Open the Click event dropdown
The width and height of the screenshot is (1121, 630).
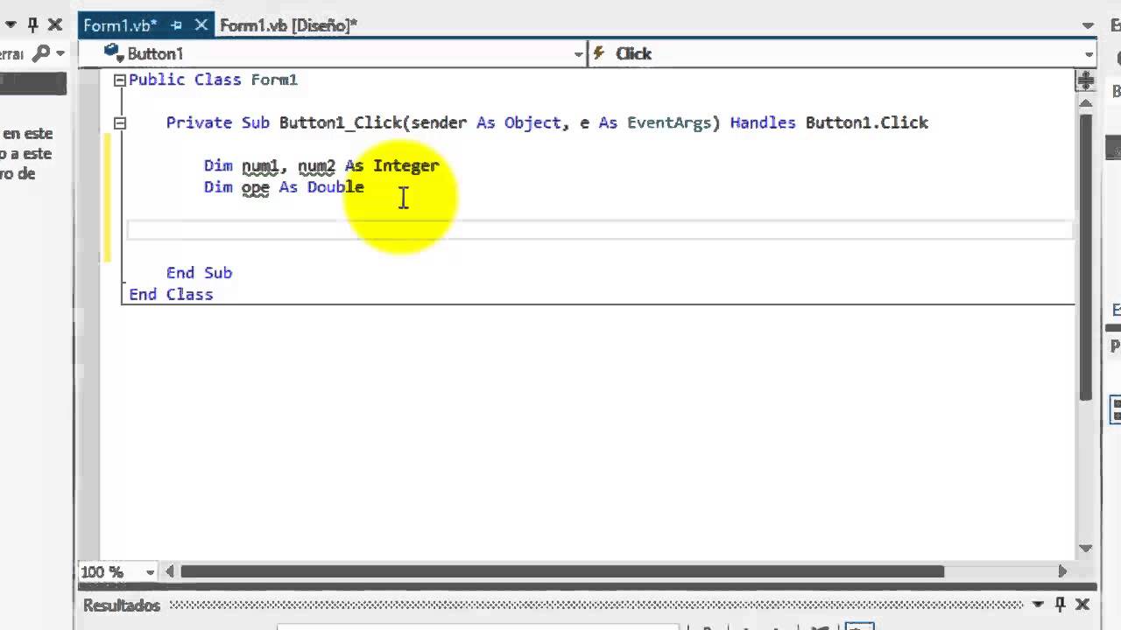[1089, 54]
